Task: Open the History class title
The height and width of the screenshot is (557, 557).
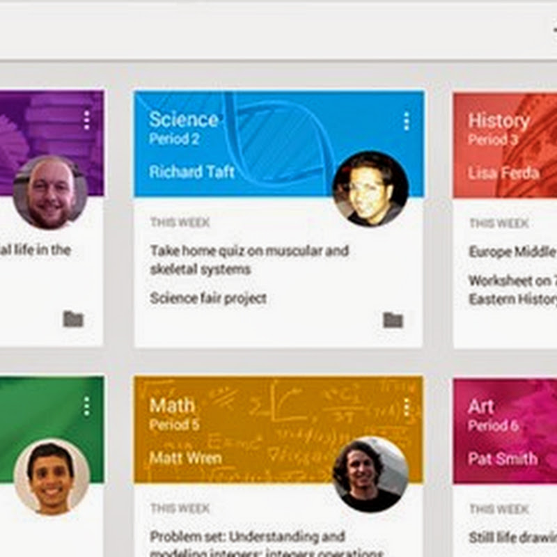Action: point(499,120)
